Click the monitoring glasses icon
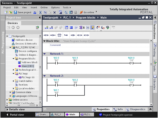158x118 pixels. pyautogui.click(x=113, y=27)
